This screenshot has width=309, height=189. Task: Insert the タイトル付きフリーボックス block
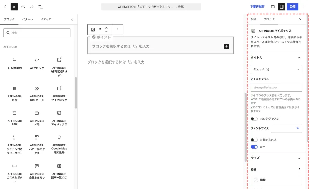[x=14, y=145]
